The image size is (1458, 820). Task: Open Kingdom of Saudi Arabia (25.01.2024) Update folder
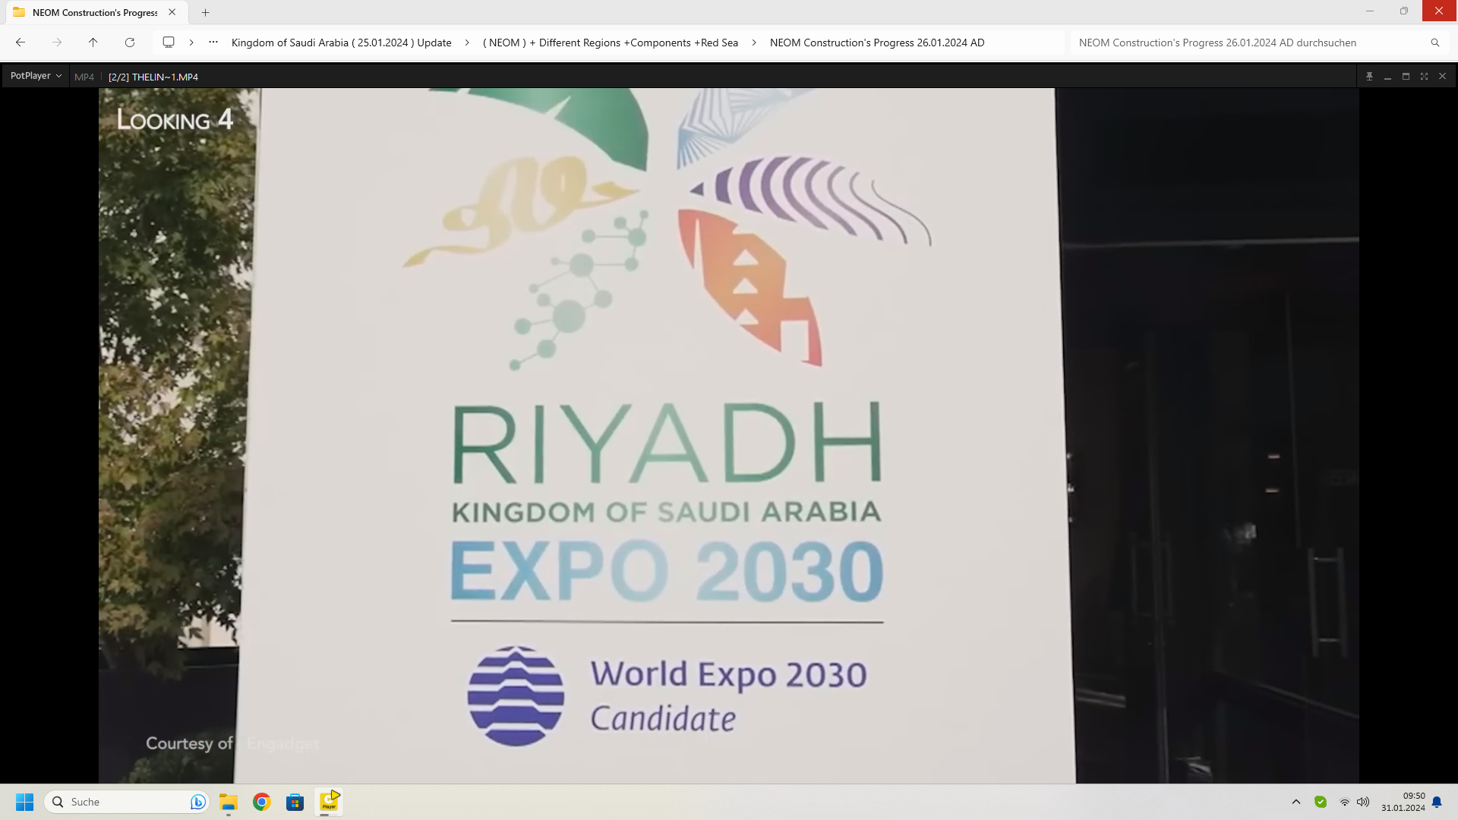click(x=341, y=43)
